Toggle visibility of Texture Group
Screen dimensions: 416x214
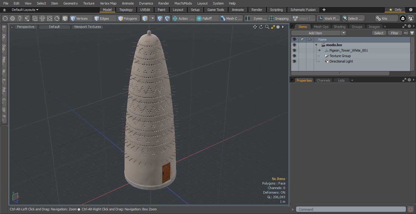point(294,56)
